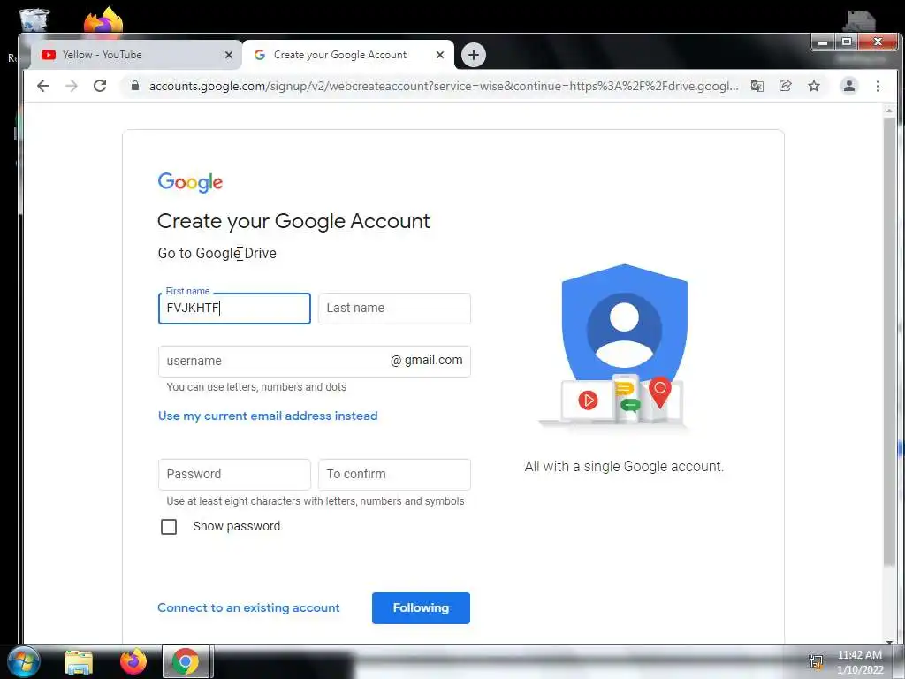
Task: Open File Explorer from the taskbar
Action: 79,662
